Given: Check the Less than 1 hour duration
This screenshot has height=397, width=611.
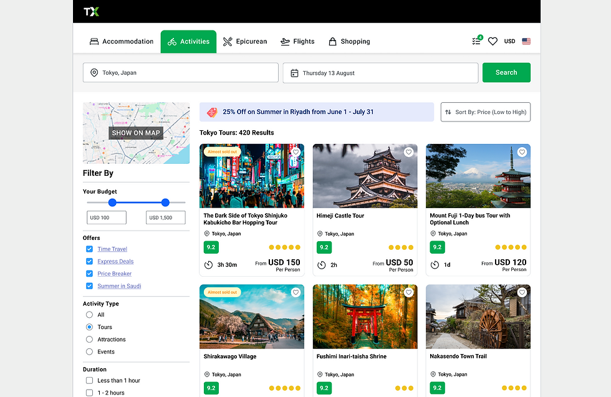Looking at the screenshot, I should click(x=89, y=381).
